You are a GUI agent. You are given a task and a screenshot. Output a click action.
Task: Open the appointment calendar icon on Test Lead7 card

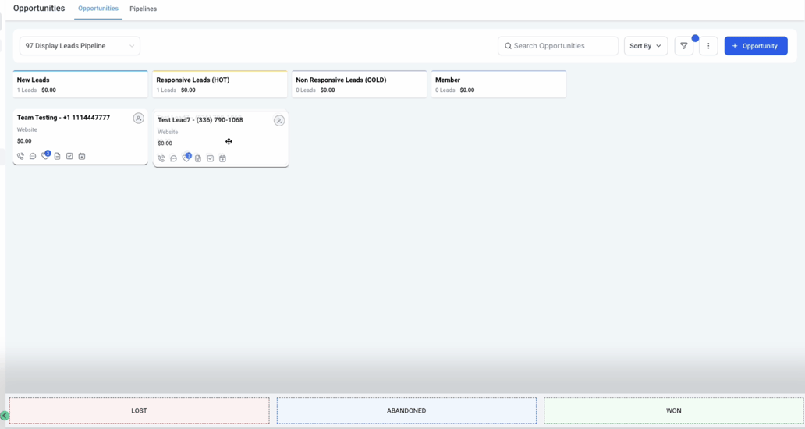click(222, 158)
